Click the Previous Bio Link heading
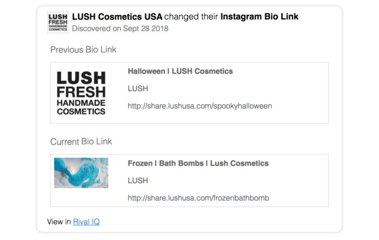Viewport: 379px width, 240px height. coord(83,50)
